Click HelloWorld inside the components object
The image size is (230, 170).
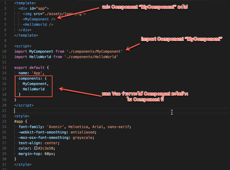click(33, 89)
